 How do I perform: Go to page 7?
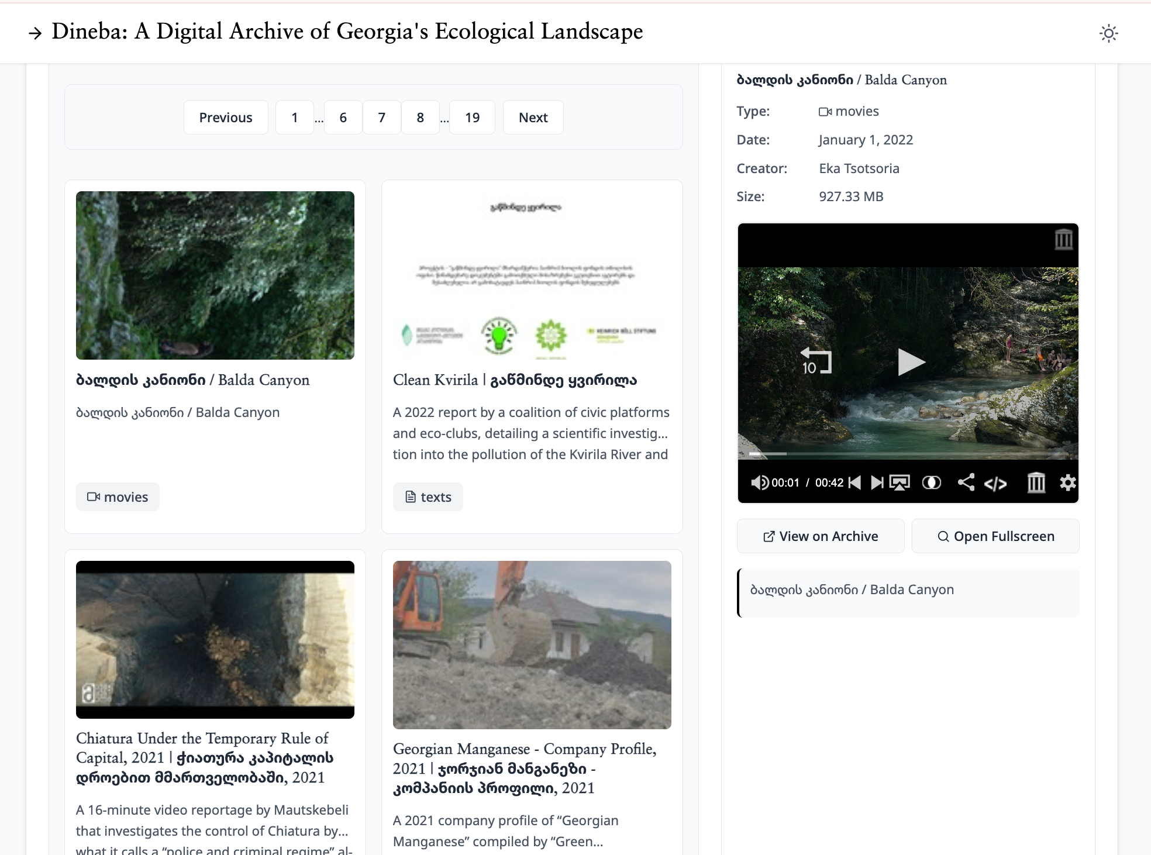[381, 118]
